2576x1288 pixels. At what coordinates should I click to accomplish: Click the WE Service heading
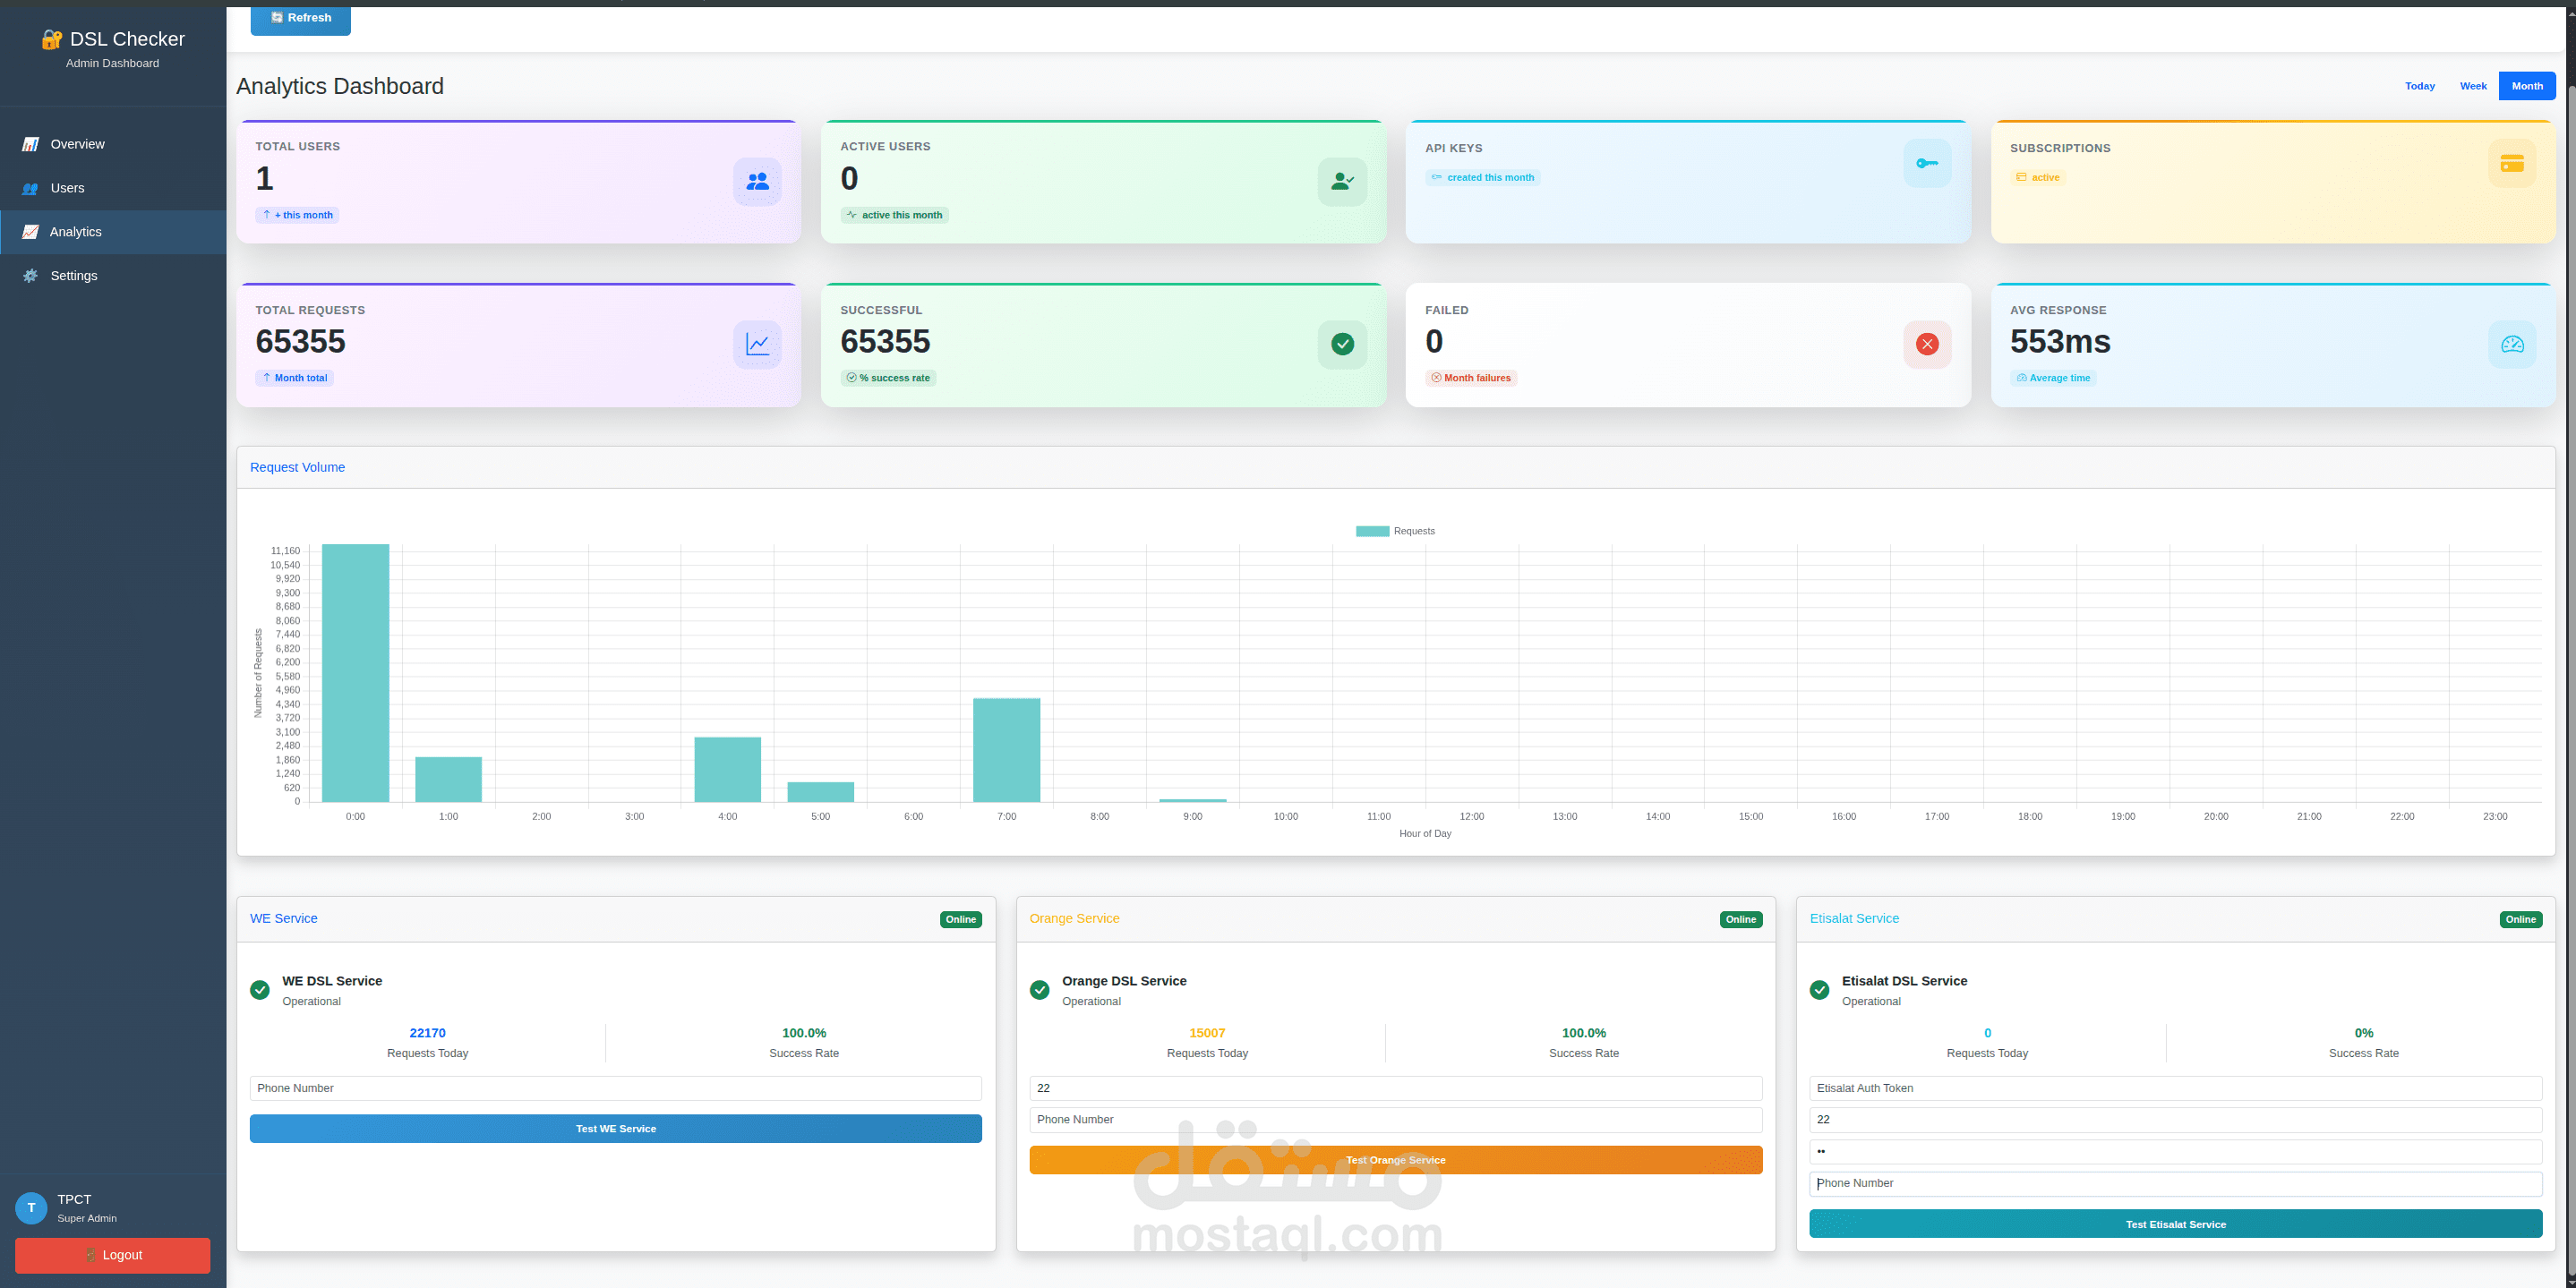284,918
